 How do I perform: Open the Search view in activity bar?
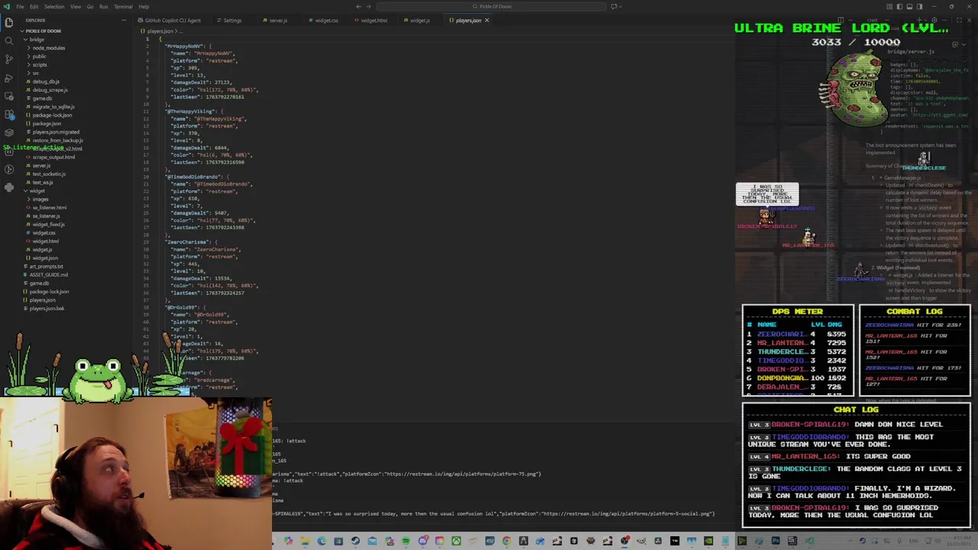coord(8,40)
